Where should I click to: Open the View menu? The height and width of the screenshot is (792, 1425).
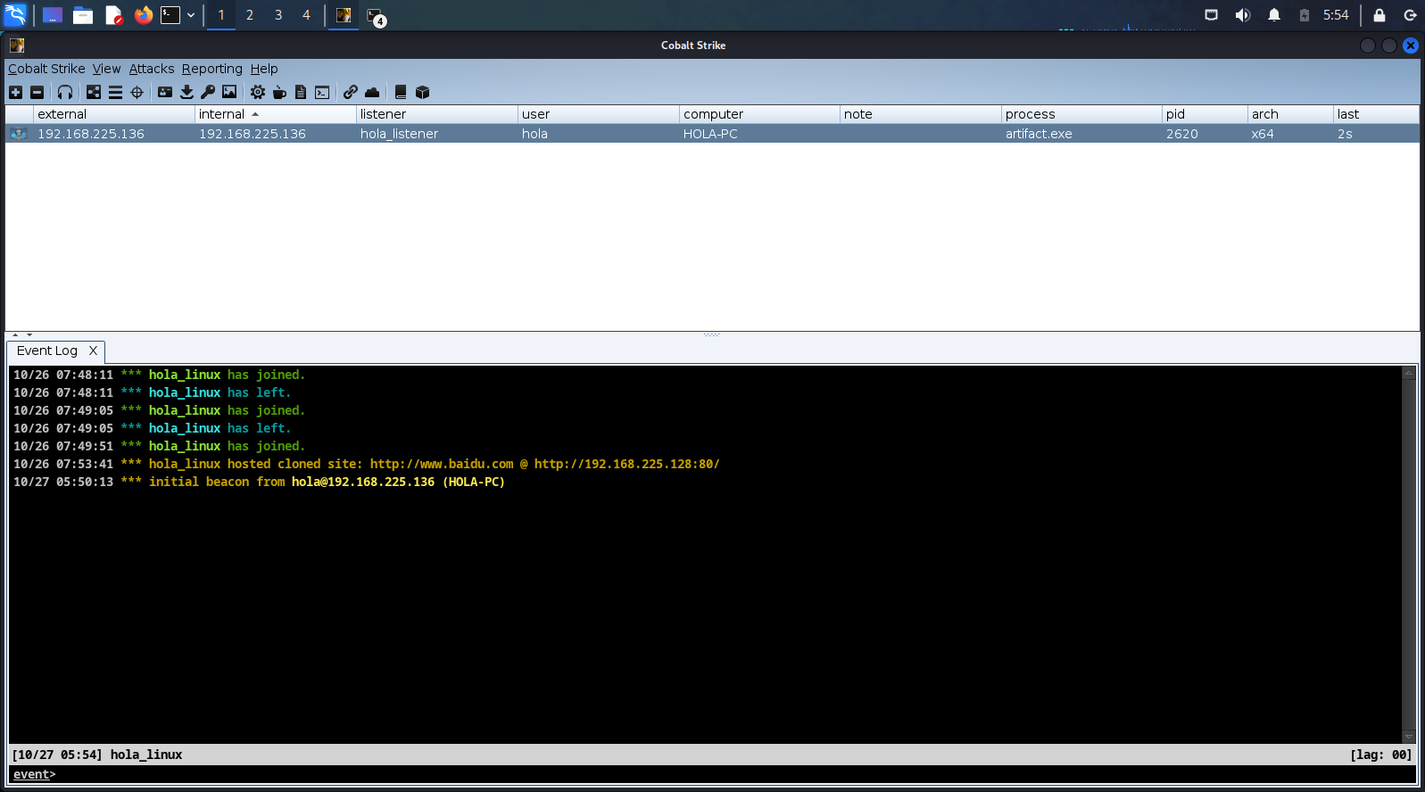pos(106,69)
